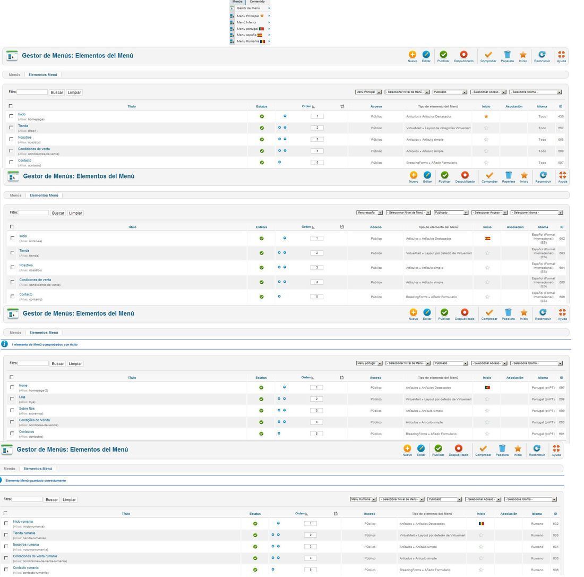584x577 pixels.
Task: Open the Publicado dropdown beside the Menu españa selector
Action: [x=451, y=213]
